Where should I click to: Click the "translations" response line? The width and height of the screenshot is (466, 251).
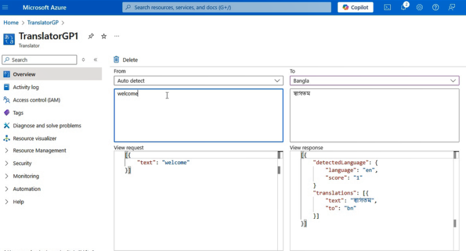341,193
